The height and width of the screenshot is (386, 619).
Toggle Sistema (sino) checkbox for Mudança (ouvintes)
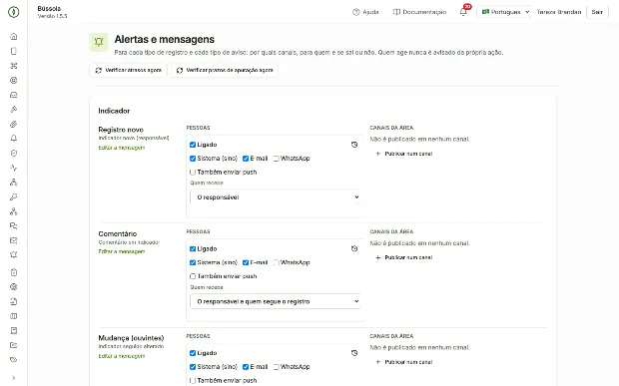click(193, 367)
